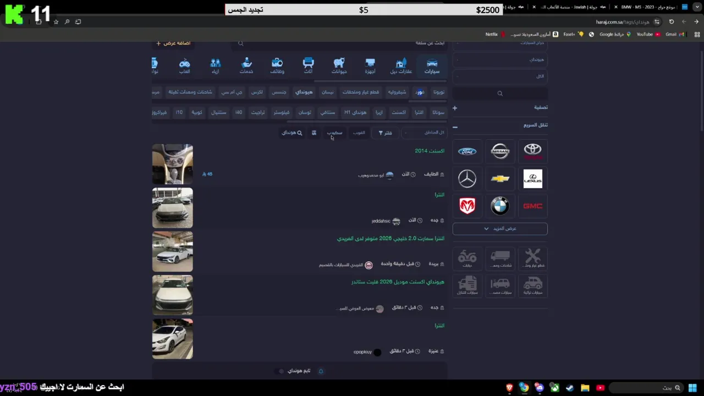The width and height of the screenshot is (704, 396).
Task: Open سيارات للتنازل transfer cars icon
Action: click(468, 286)
